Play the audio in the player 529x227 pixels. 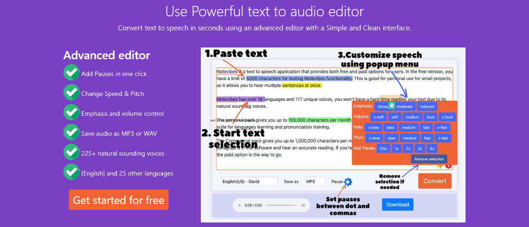(239, 205)
